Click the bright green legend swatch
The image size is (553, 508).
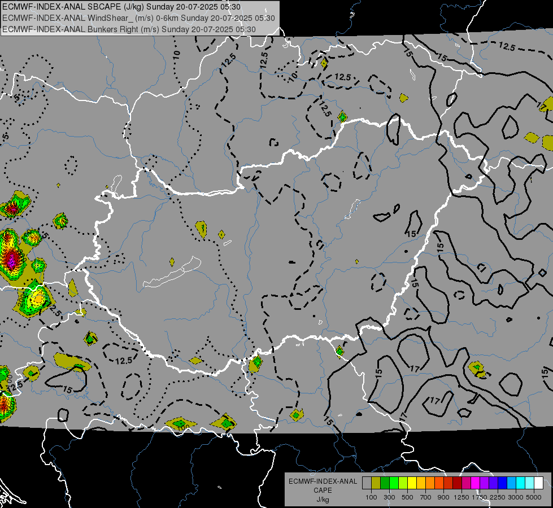click(394, 483)
